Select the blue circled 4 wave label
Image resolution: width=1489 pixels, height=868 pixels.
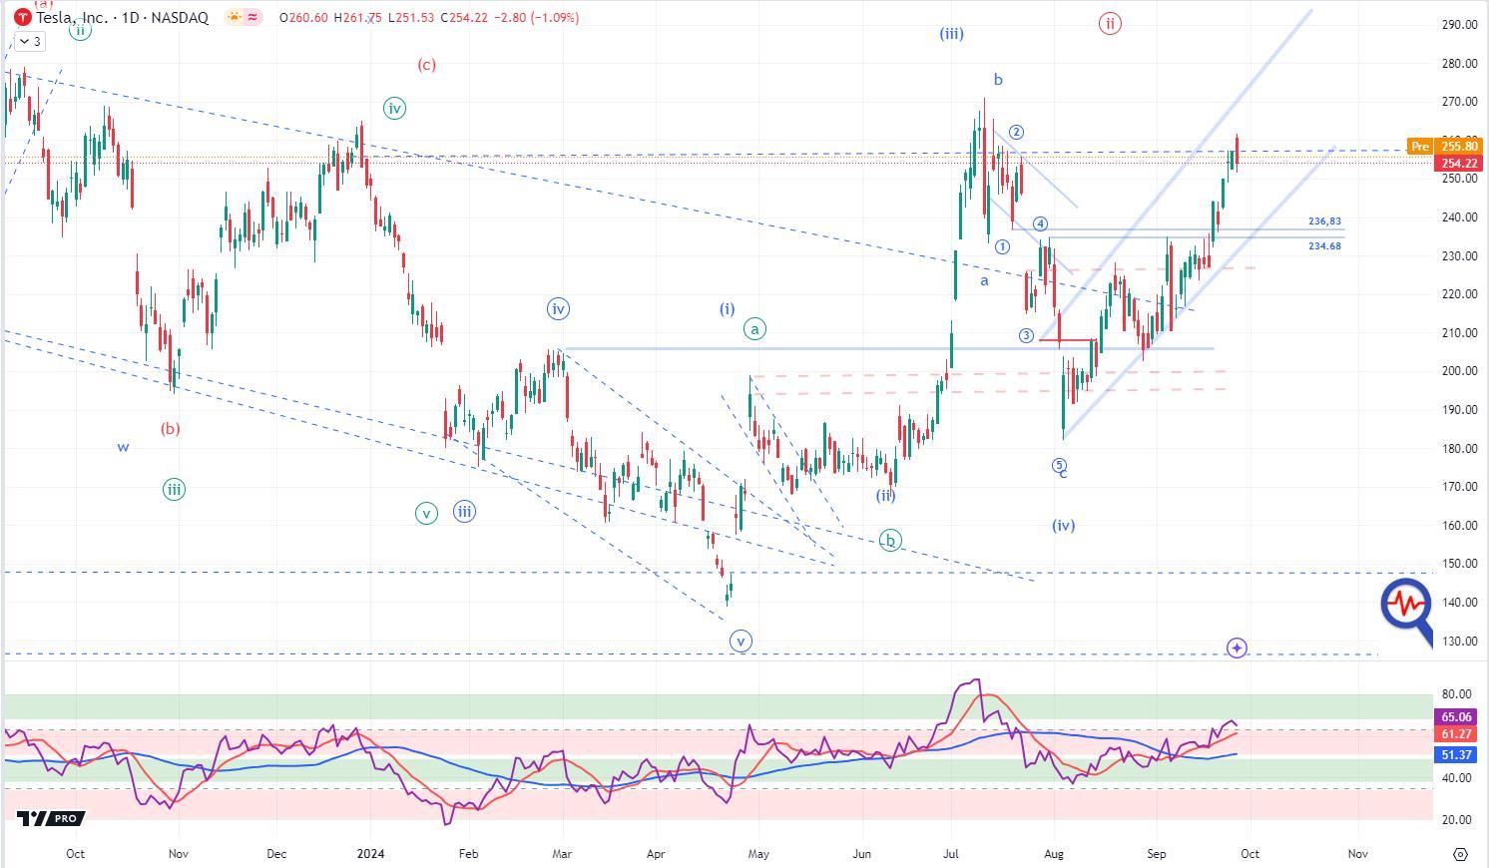tap(1040, 224)
